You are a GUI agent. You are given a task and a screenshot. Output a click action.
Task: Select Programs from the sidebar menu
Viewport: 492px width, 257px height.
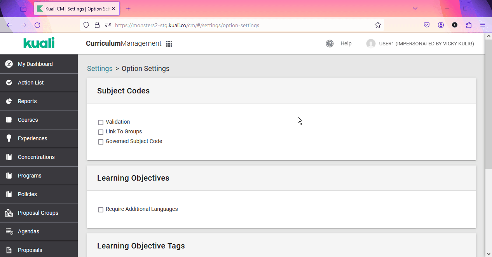[x=30, y=176]
